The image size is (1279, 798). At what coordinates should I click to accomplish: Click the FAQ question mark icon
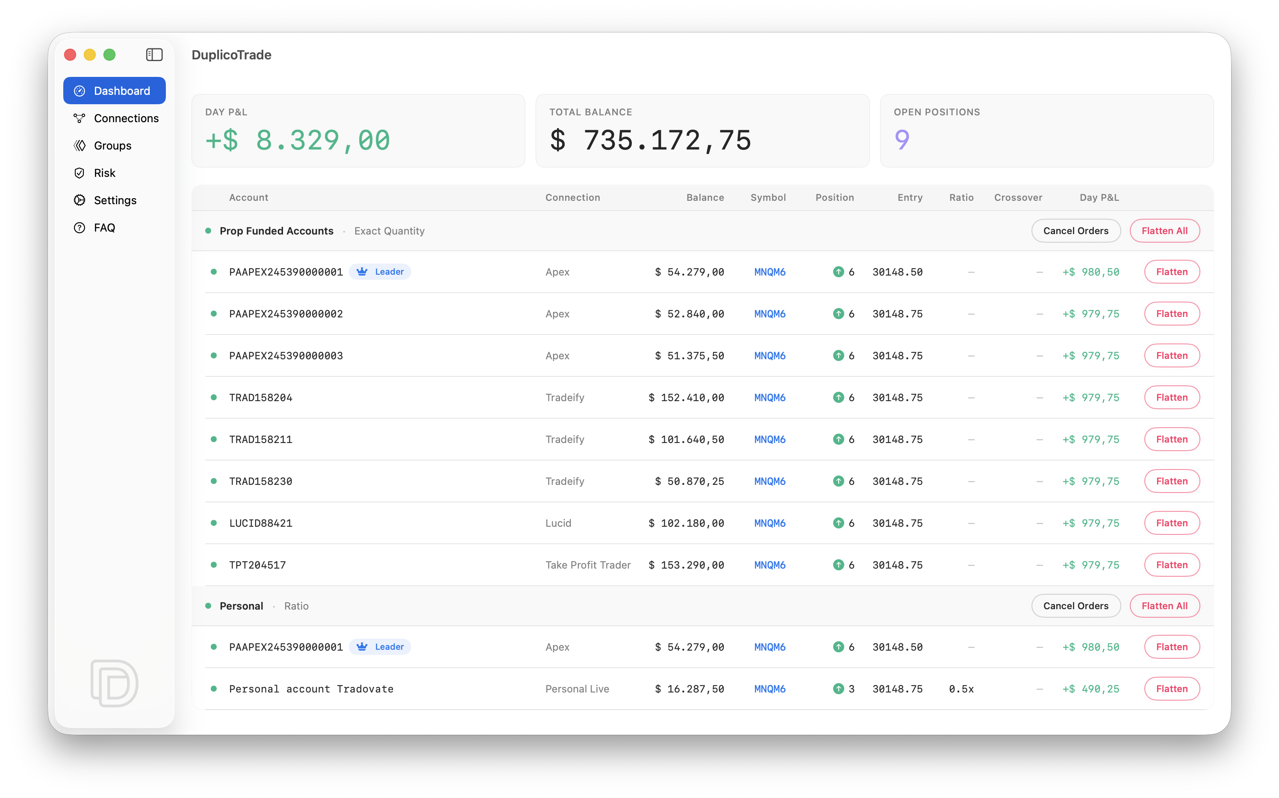click(79, 227)
